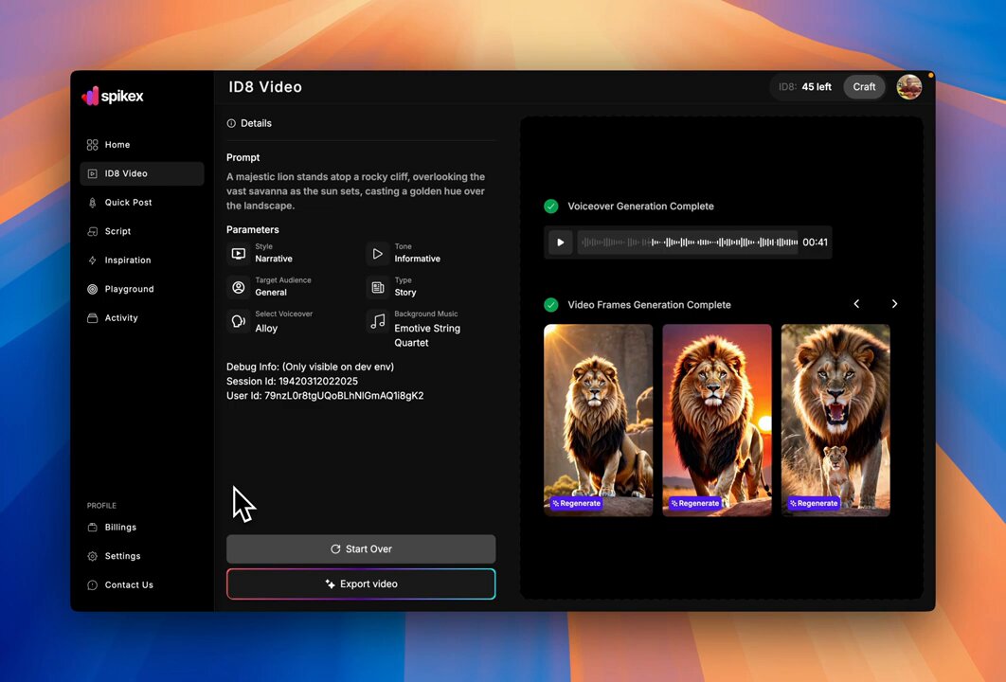
Task: Click the Details info icon
Action: click(x=231, y=123)
